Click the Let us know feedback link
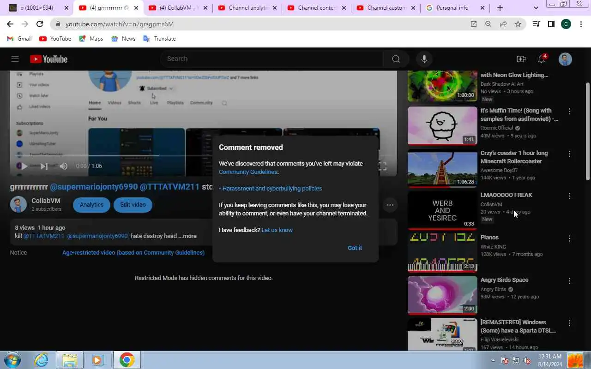Image resolution: width=591 pixels, height=369 pixels. point(277,230)
